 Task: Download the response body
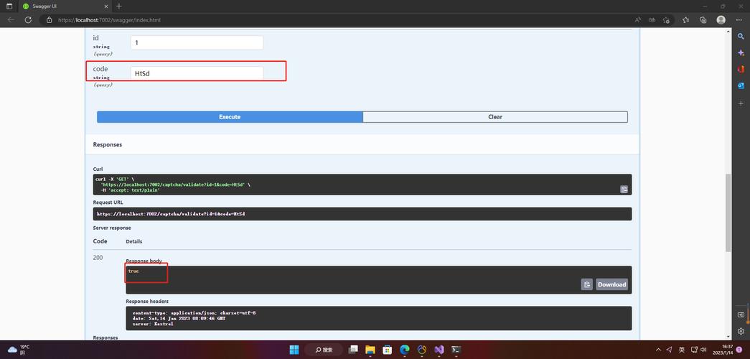[611, 284]
